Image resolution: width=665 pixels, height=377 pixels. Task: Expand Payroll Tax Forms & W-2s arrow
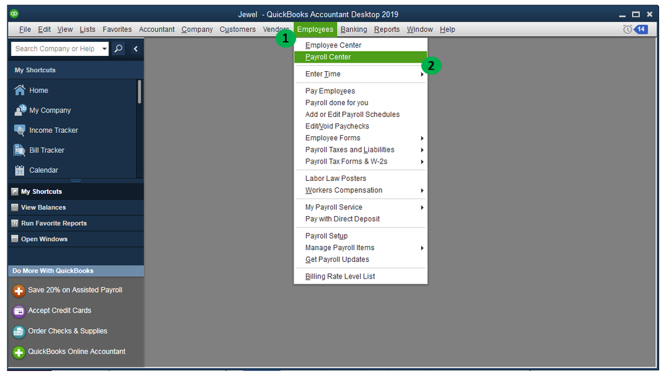click(422, 162)
